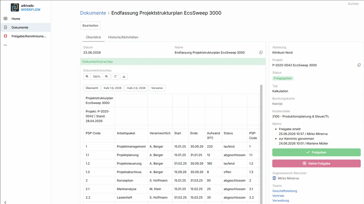Click the Bearbeiten button
This screenshot has width=364, height=204.
pyautogui.click(x=90, y=26)
